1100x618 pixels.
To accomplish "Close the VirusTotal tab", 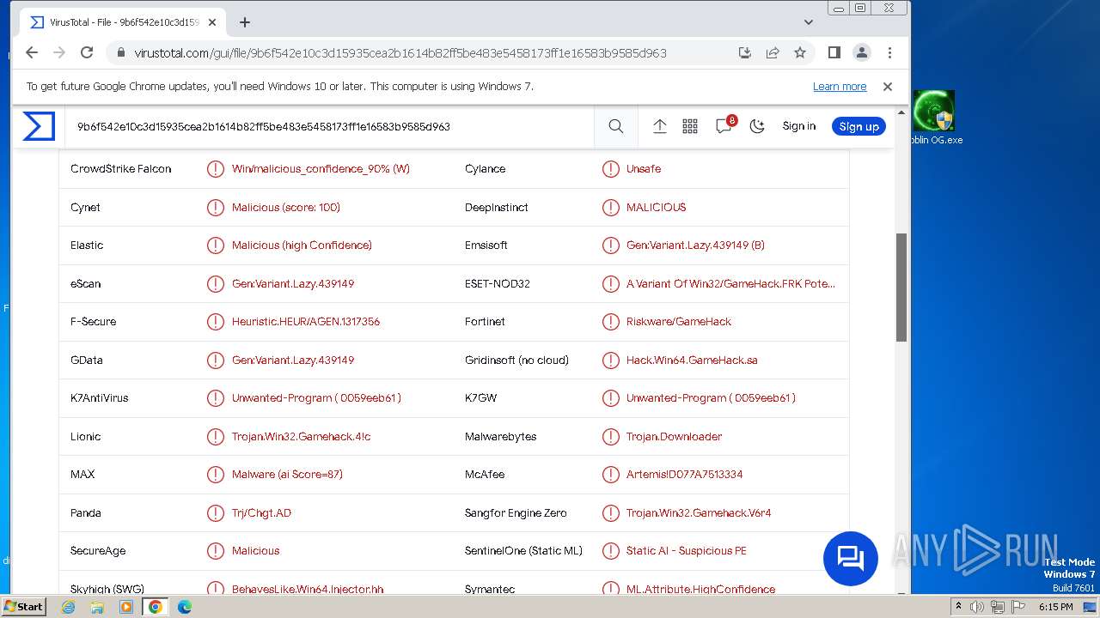I will [212, 22].
